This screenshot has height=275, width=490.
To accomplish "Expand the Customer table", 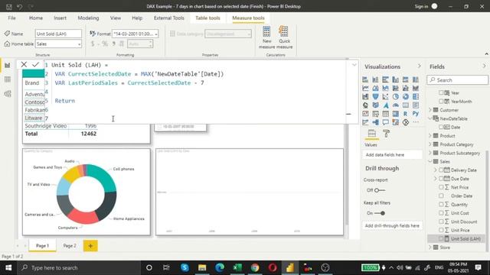I will (430, 110).
